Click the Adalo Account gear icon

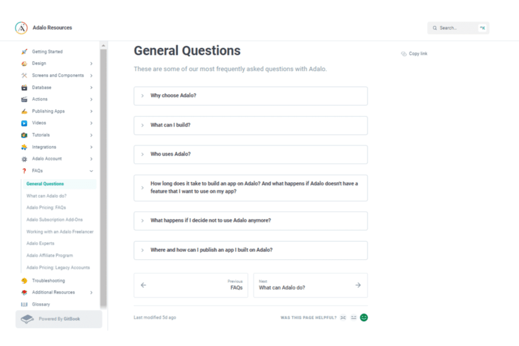coord(24,159)
